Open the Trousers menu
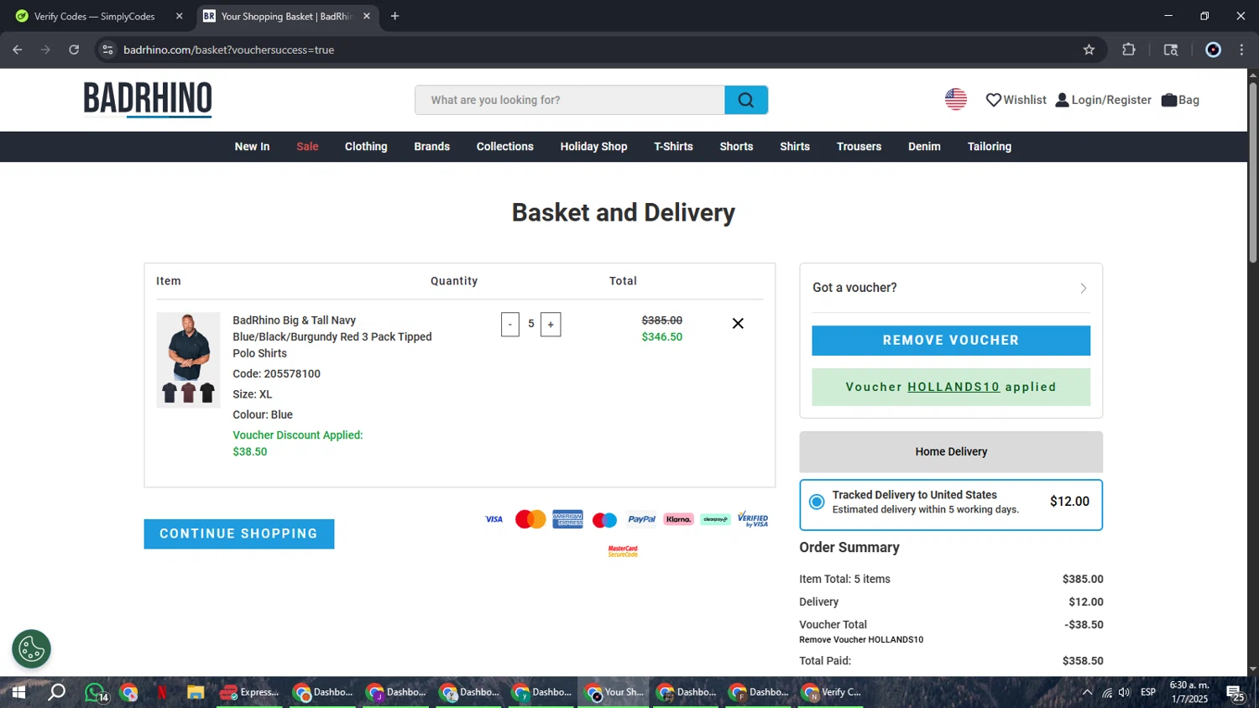Image resolution: width=1259 pixels, height=708 pixels. pos(859,146)
